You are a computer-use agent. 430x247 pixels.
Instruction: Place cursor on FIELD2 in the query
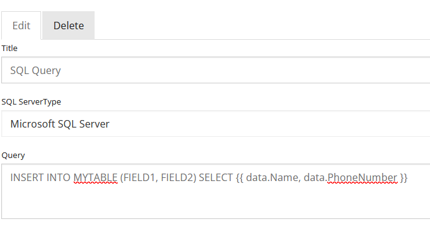click(x=177, y=178)
